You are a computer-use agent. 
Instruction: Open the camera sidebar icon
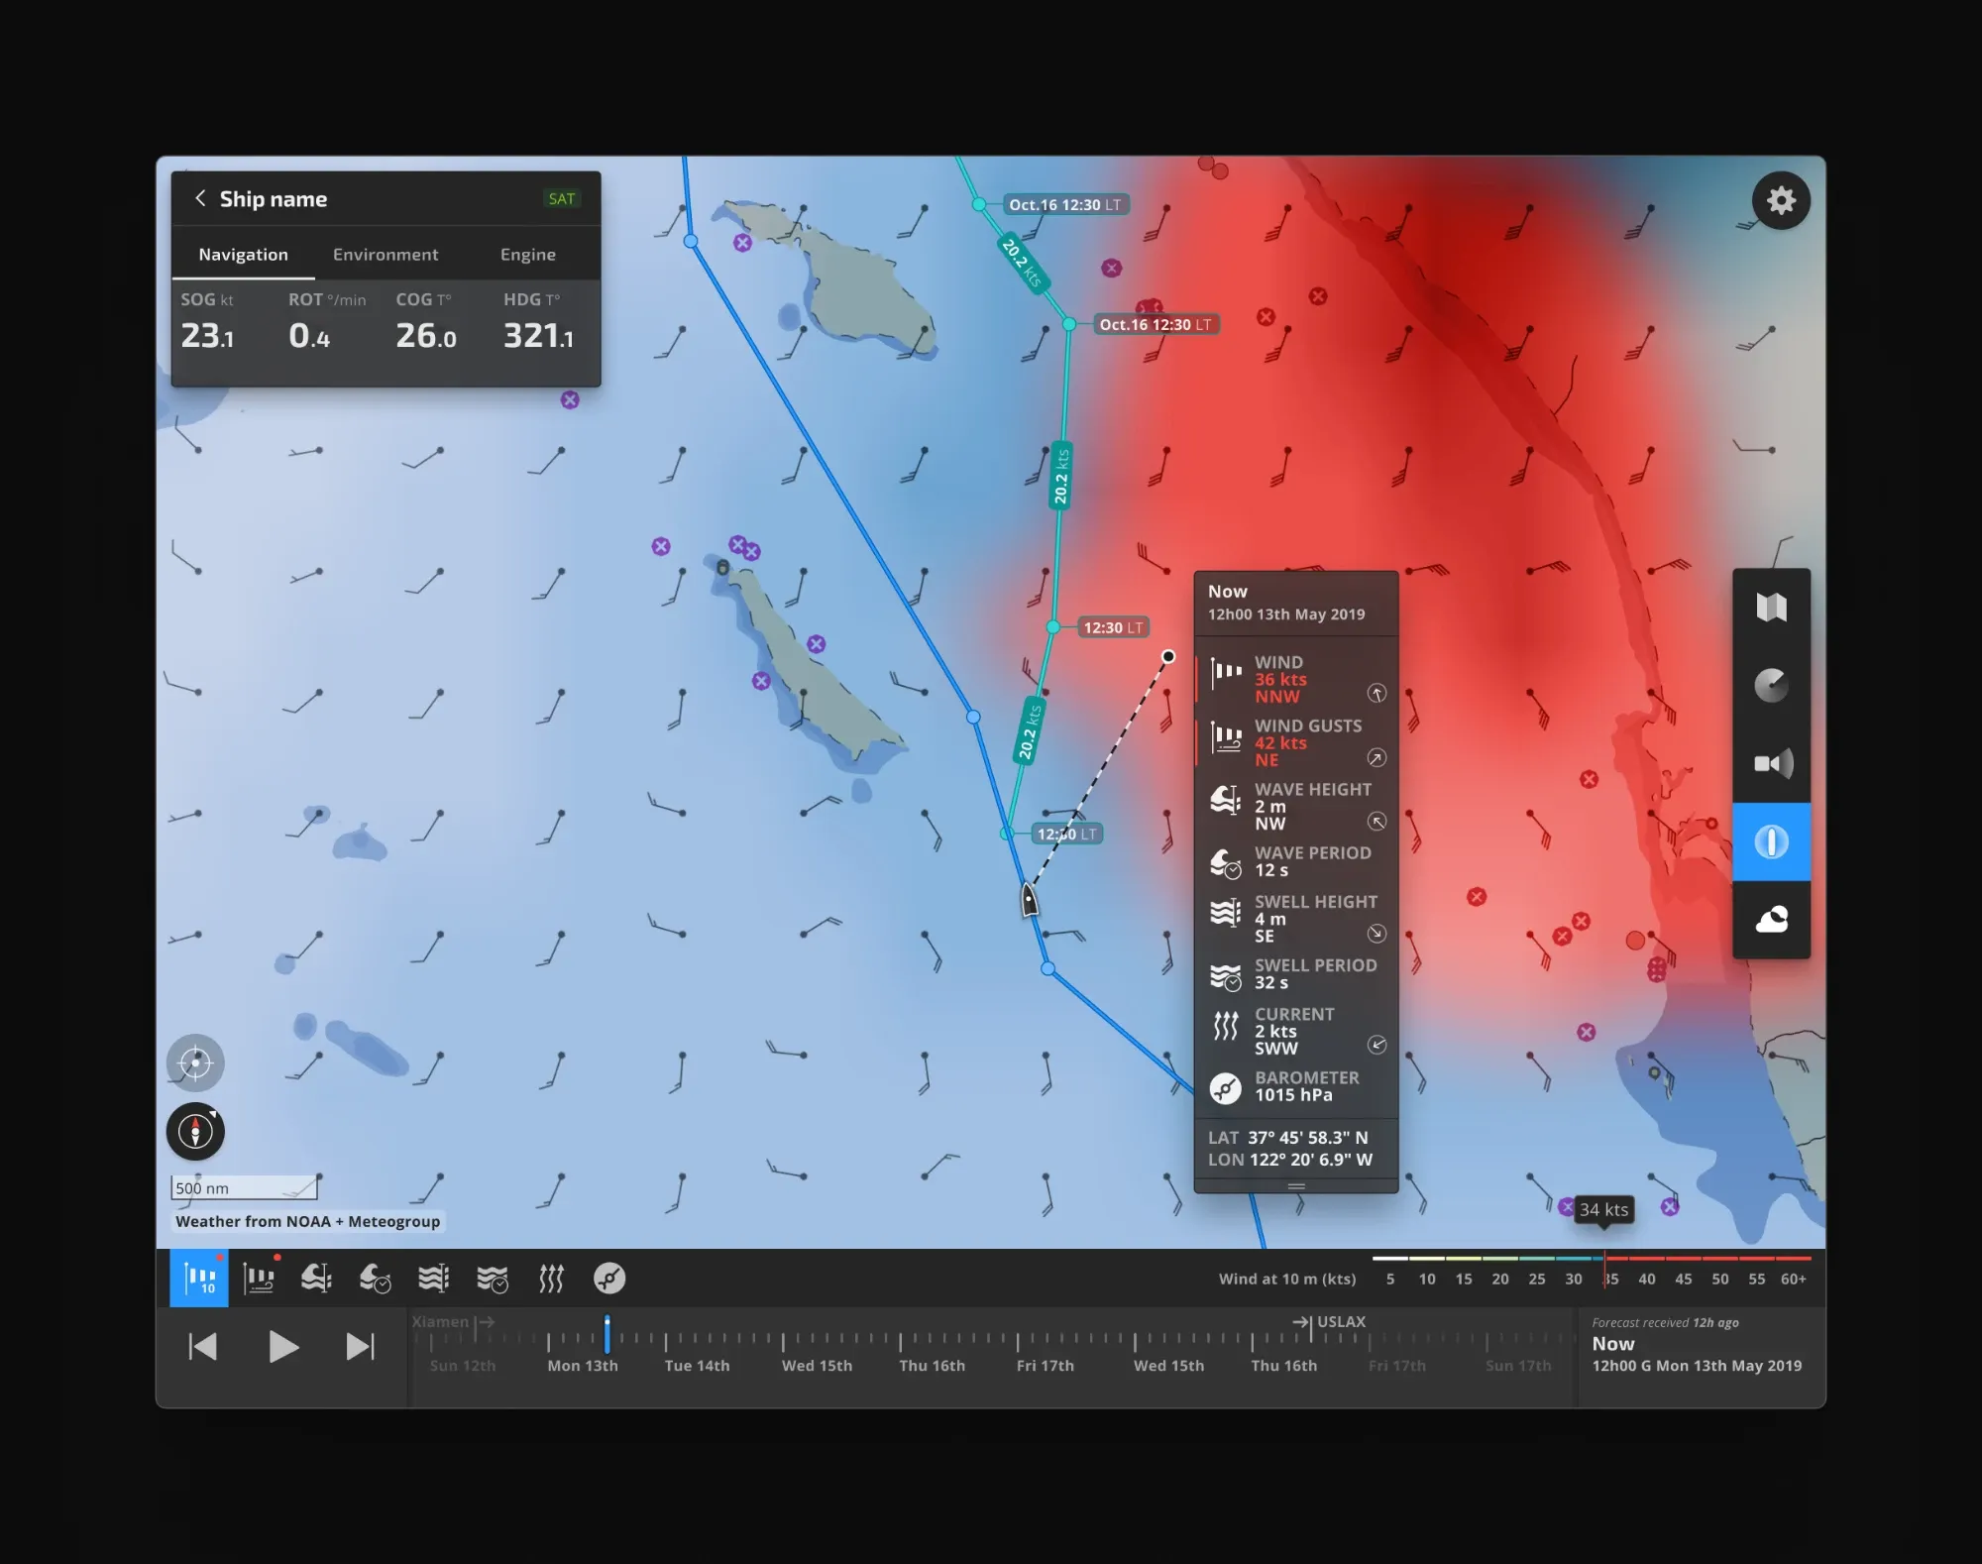[1771, 763]
